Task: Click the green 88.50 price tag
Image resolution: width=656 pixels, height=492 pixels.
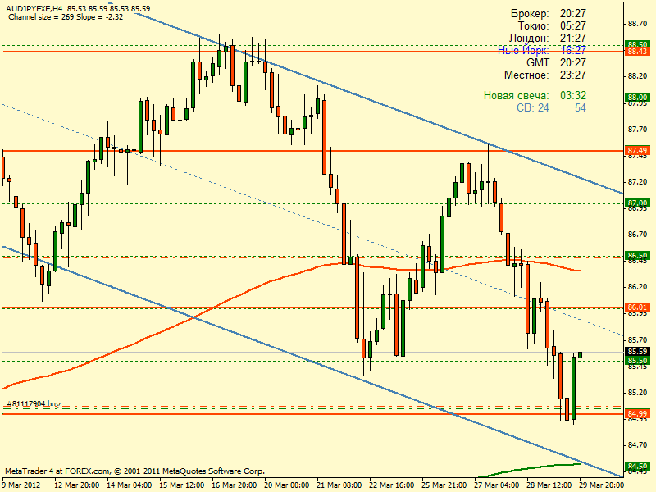Action: point(637,44)
